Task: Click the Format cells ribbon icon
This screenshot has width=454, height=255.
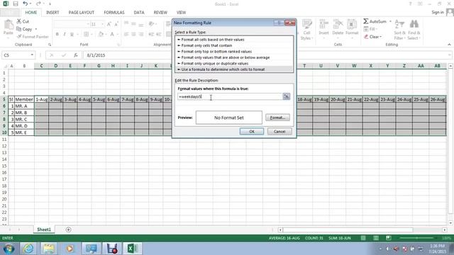Action: click(352, 28)
